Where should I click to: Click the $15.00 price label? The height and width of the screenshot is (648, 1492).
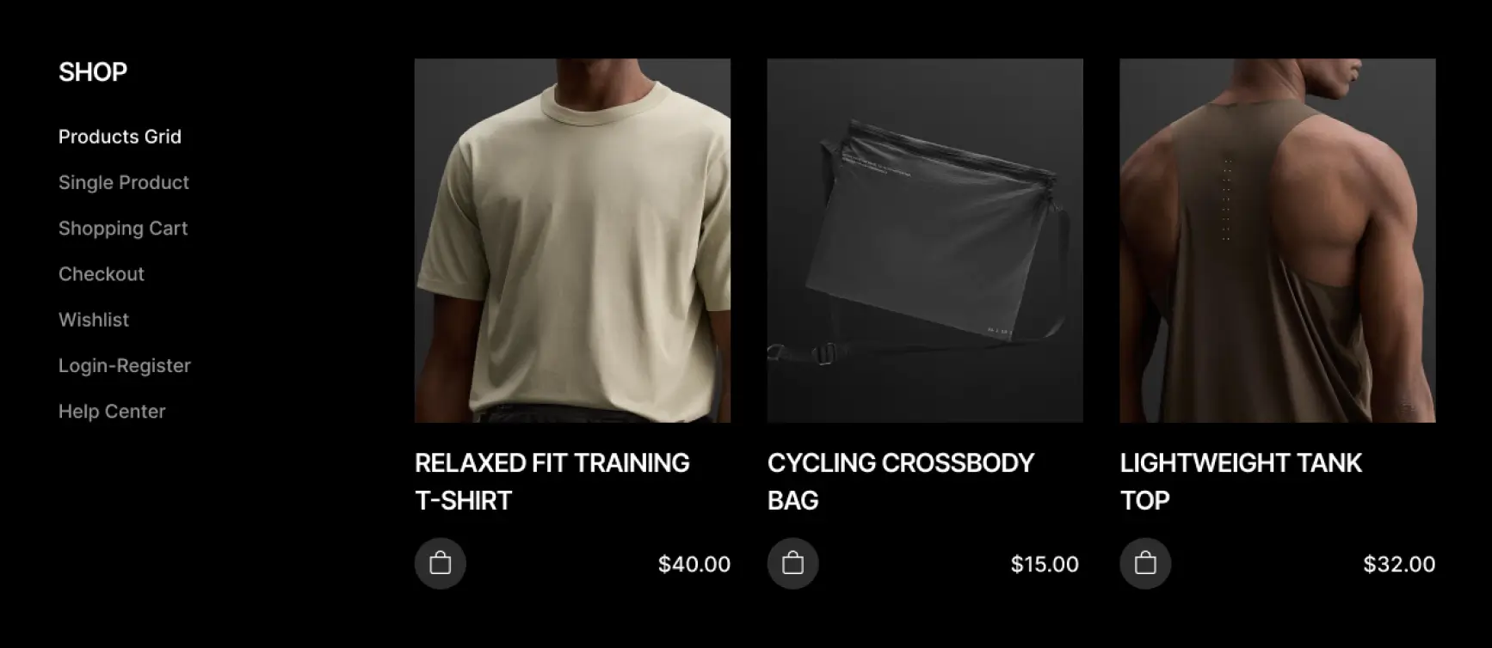click(x=1045, y=565)
